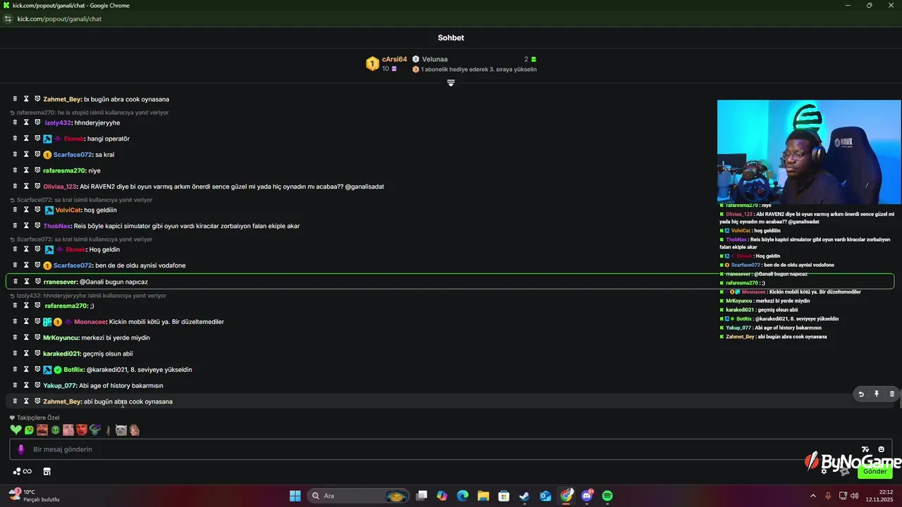Open the Windows Start menu

tap(295, 496)
